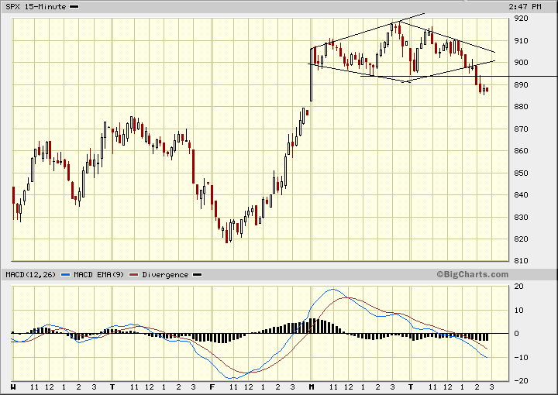This screenshot has height=395, width=558.
Task: Click the 820 price axis label
Action: pos(521,239)
